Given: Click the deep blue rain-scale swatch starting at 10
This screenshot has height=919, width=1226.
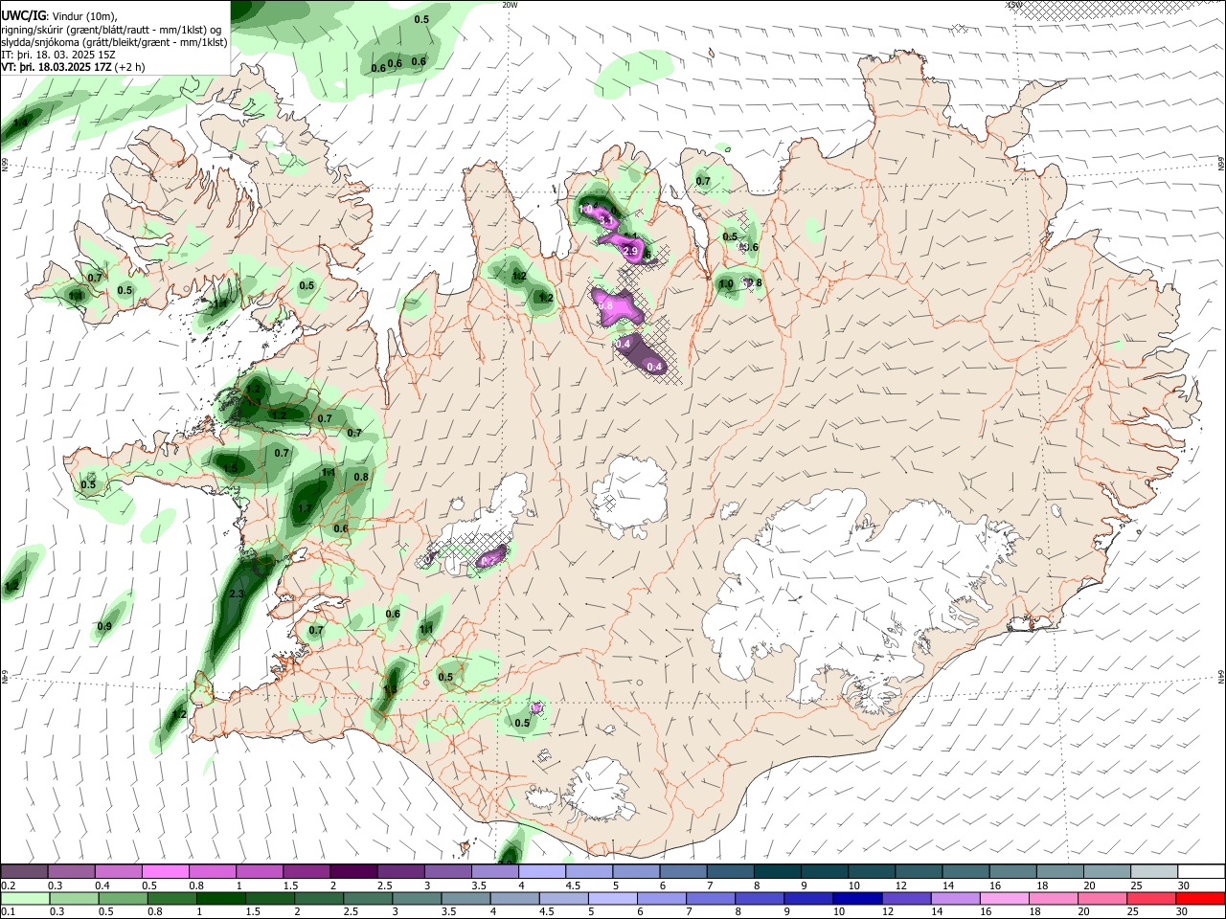Looking at the screenshot, I should pos(857,898).
